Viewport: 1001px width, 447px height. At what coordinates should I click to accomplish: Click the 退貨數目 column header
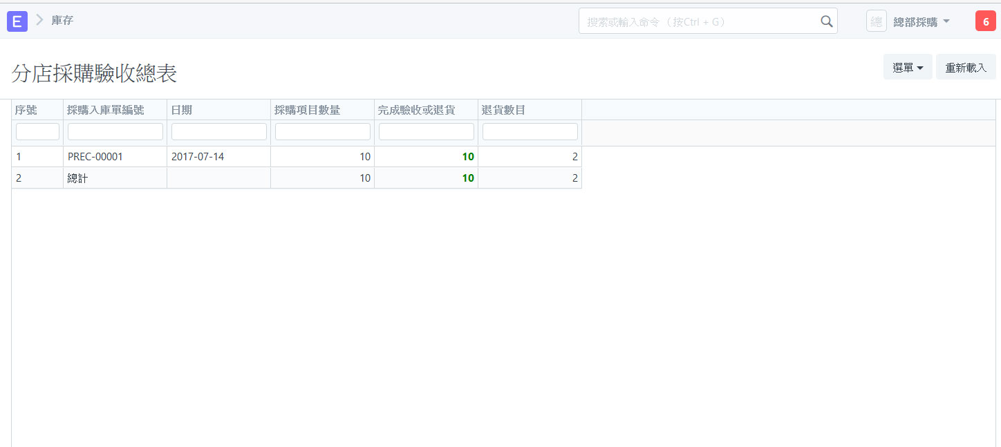[x=503, y=110]
